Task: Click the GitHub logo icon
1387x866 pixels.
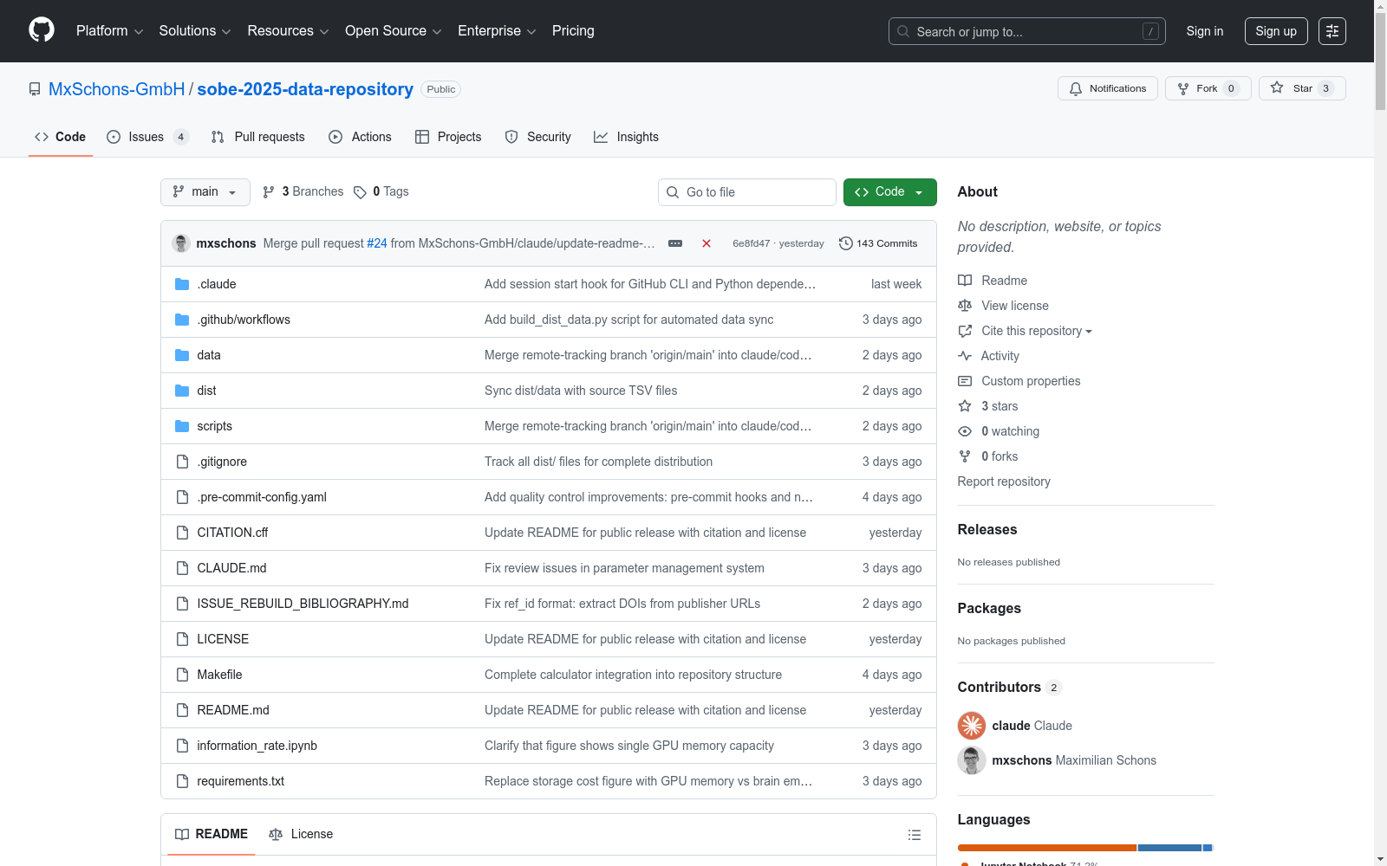Action: [42, 30]
